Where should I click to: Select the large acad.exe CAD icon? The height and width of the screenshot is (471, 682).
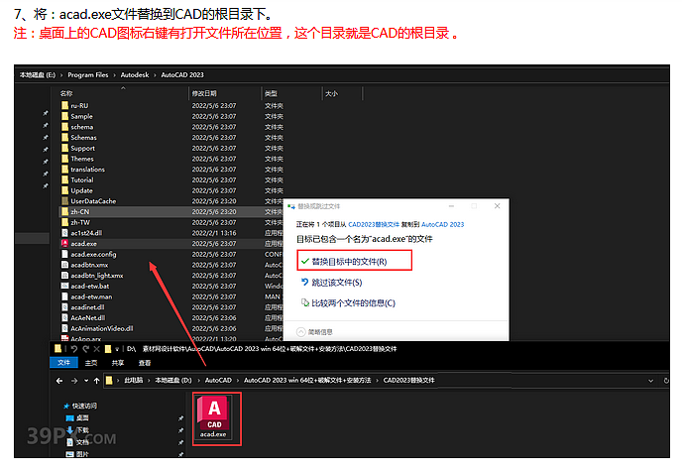[213, 412]
